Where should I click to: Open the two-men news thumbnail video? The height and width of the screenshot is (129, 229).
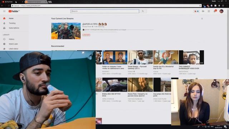[x=115, y=57]
